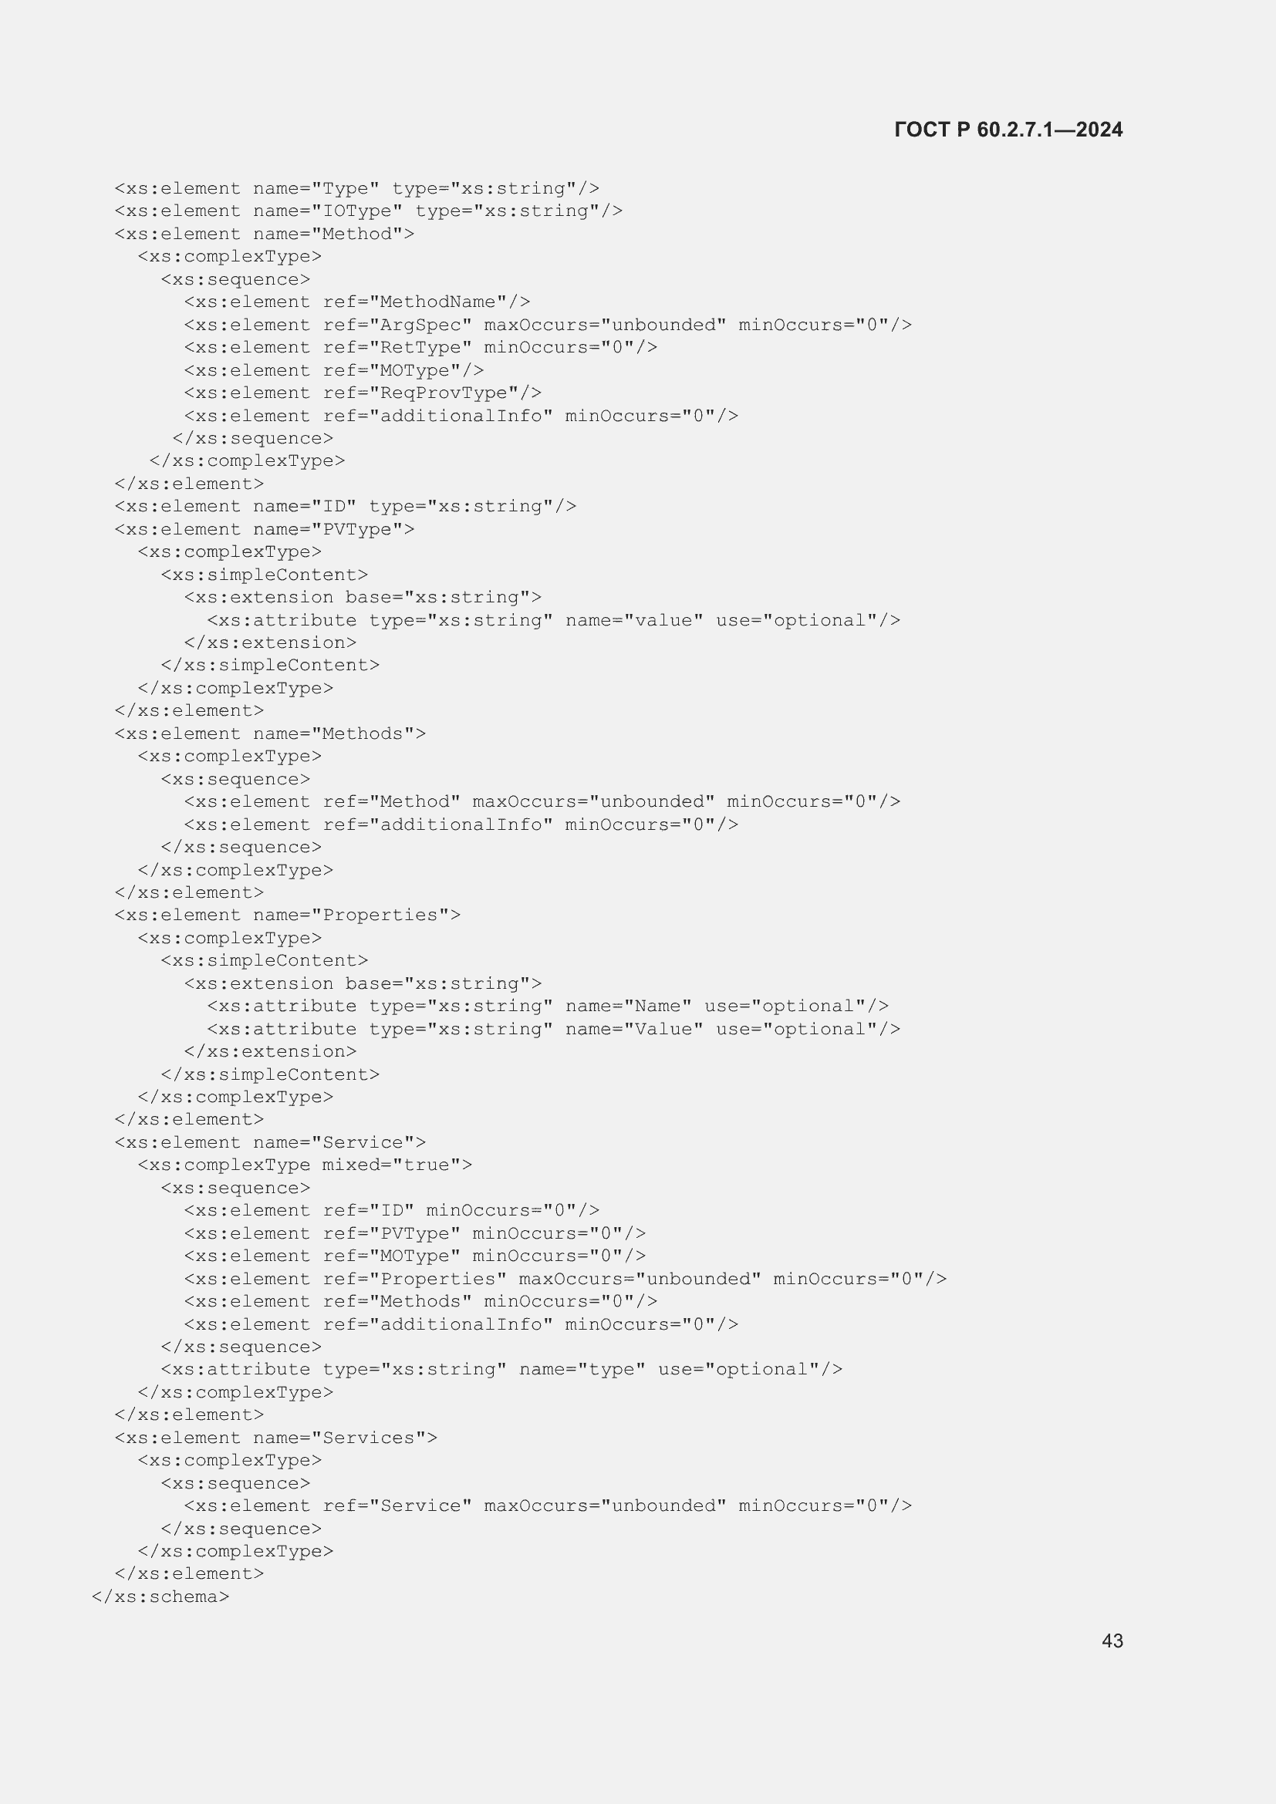Viewport: 1276px width, 1804px height.
Task: Click the ref="ArgSpec" element line
Action: click(548, 325)
